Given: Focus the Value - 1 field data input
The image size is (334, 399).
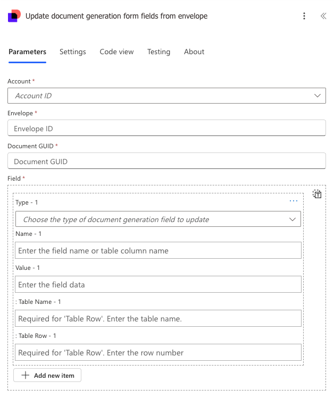Looking at the screenshot, I should (x=158, y=284).
